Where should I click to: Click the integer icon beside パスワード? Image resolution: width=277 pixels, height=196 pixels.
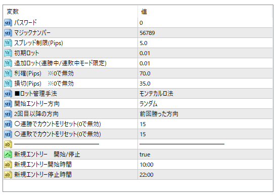tap(8, 23)
